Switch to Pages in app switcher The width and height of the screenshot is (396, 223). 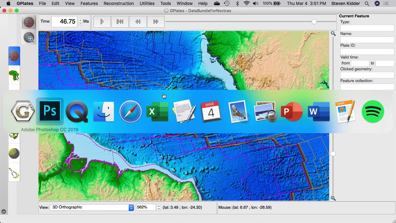(346, 111)
